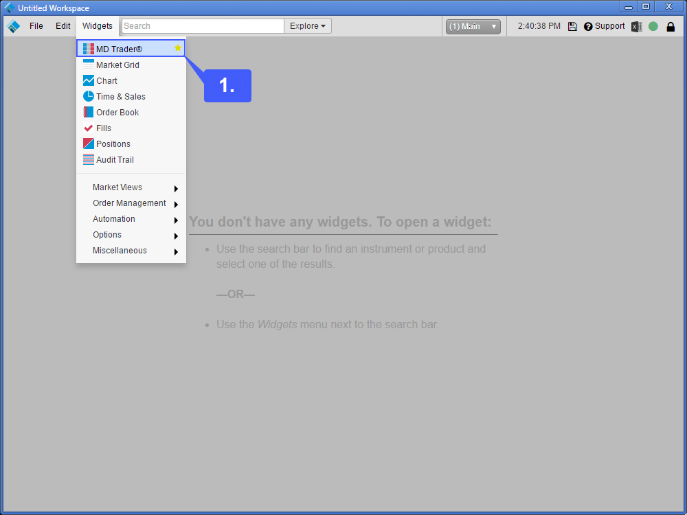
Task: Click the Support link
Action: (x=609, y=26)
